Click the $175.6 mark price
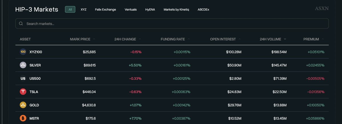Image resolution: width=342 pixels, height=124 pixels. pos(90,118)
